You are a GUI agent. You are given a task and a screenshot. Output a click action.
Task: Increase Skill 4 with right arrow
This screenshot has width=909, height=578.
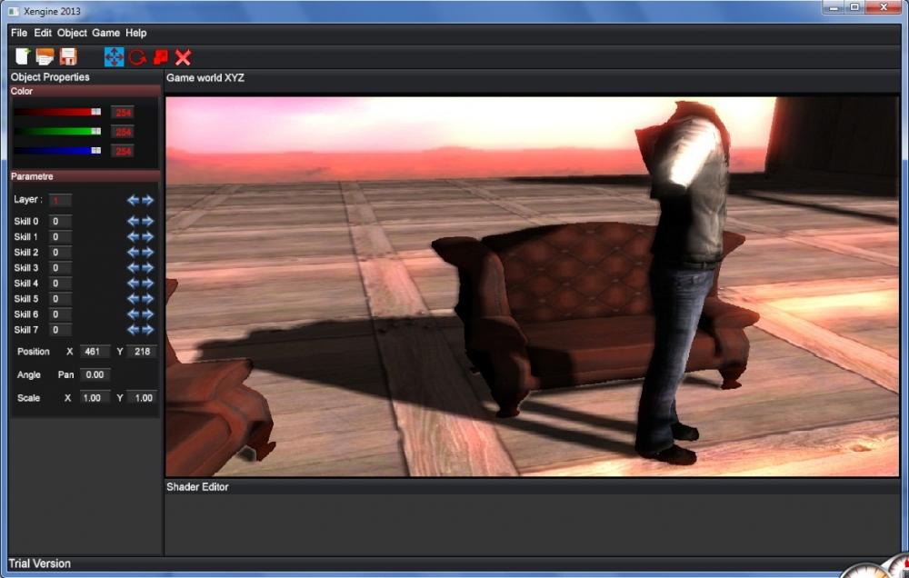pyautogui.click(x=148, y=284)
